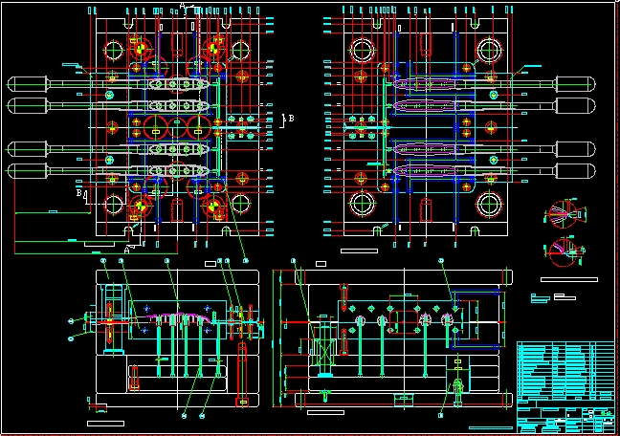
Task: Click the "B" marker at lower left of plan view
Action: pos(78,192)
